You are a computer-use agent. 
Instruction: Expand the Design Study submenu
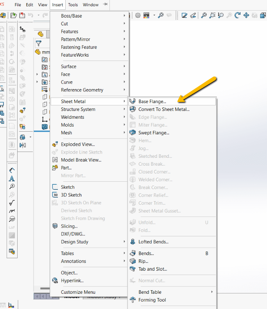(124, 241)
